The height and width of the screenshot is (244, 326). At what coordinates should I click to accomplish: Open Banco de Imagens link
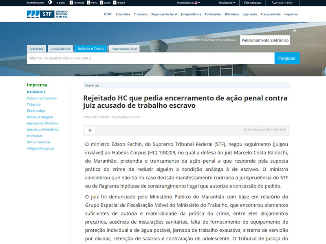tap(40, 117)
